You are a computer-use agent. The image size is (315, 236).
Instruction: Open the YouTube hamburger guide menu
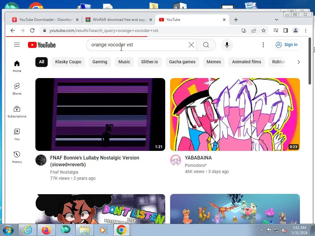click(x=17, y=45)
